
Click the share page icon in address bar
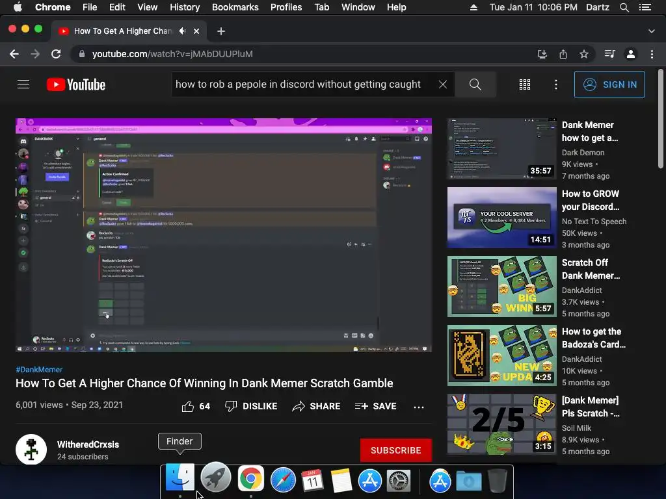(x=563, y=54)
